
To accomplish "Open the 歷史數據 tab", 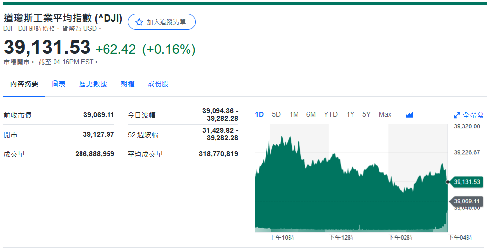I will click(93, 84).
